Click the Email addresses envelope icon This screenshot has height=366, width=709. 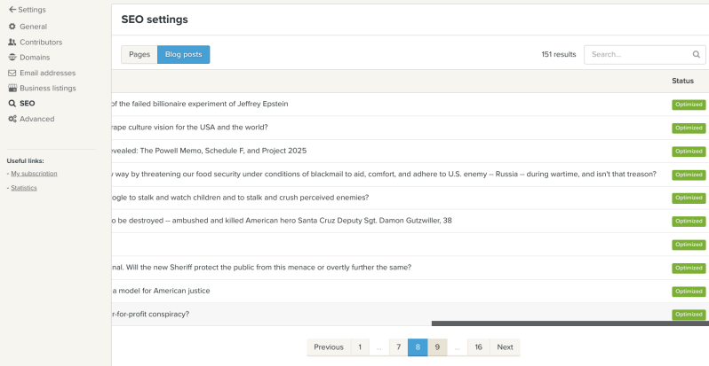pyautogui.click(x=12, y=73)
